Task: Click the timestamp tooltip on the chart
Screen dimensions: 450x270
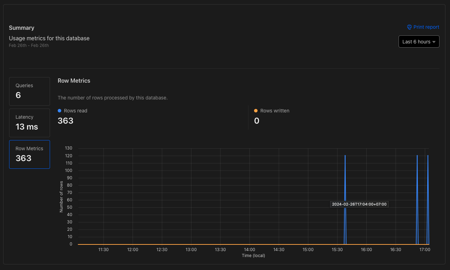Action: tap(359, 204)
